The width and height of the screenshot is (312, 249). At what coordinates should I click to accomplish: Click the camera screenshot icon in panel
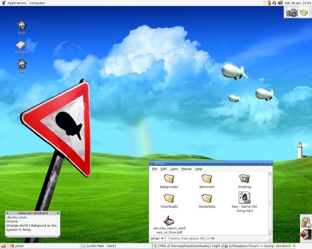coord(292,12)
